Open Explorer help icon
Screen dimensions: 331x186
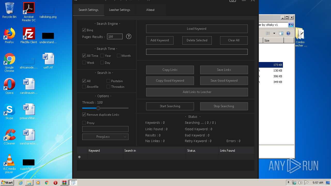coord(288,33)
